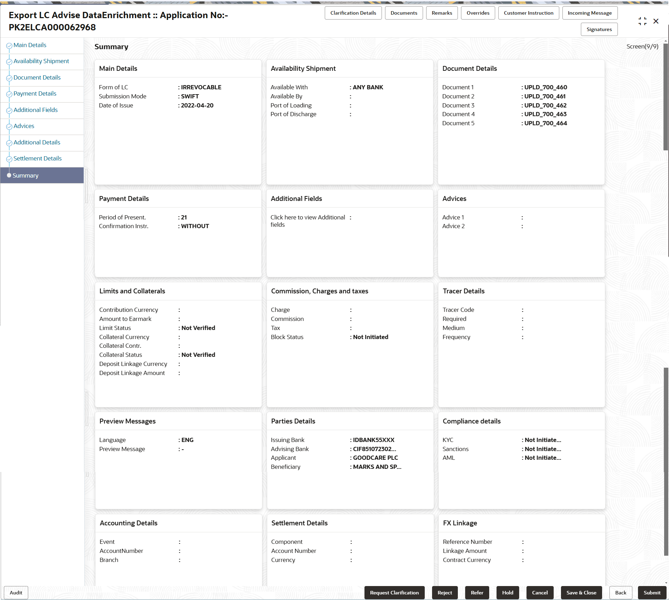Image resolution: width=669 pixels, height=600 pixels.
Task: Click the checkmark icon beside Document Details
Action: tap(9, 78)
